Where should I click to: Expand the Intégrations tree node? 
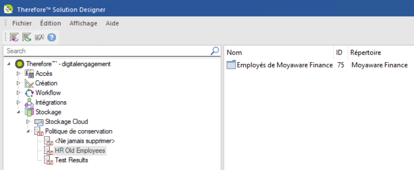point(19,103)
